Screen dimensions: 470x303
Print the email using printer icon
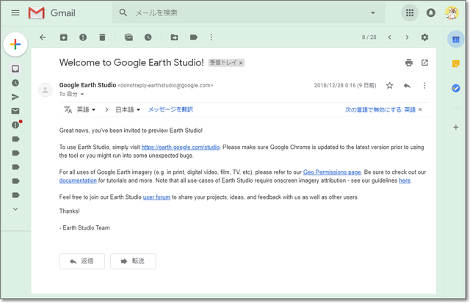click(x=409, y=63)
